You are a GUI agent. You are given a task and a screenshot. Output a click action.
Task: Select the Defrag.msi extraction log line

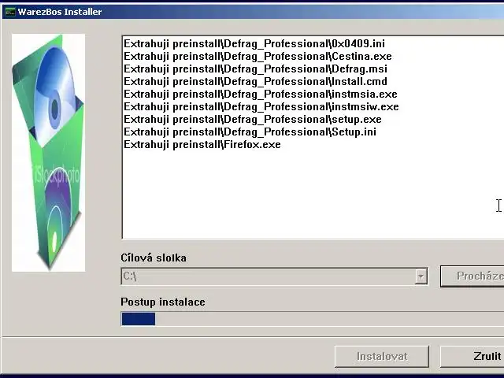coord(255,69)
